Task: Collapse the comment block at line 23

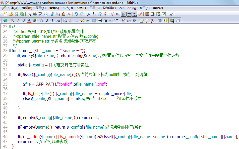Action: coord(10,27)
